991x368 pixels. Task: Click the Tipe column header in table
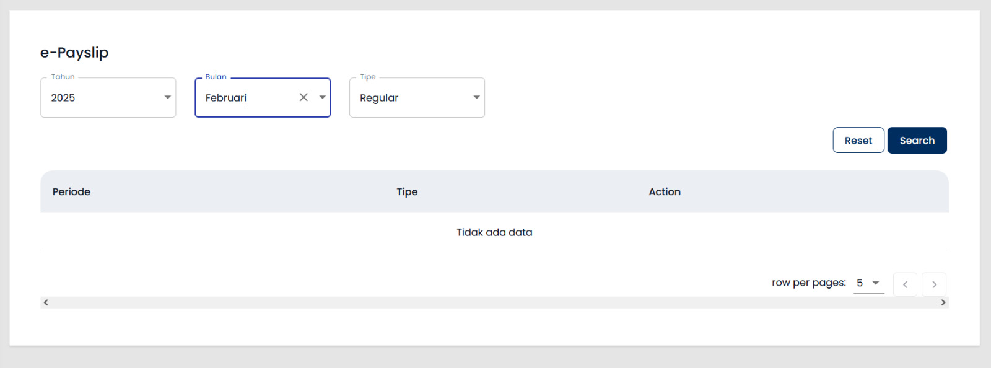click(407, 192)
